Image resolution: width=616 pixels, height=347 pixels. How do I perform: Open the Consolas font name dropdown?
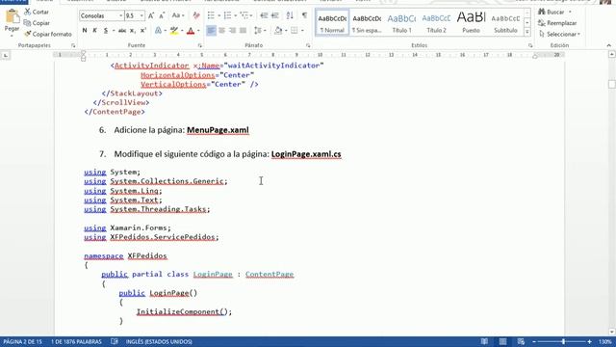click(120, 15)
